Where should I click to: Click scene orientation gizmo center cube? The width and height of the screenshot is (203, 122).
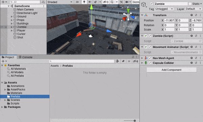(x=128, y=16)
